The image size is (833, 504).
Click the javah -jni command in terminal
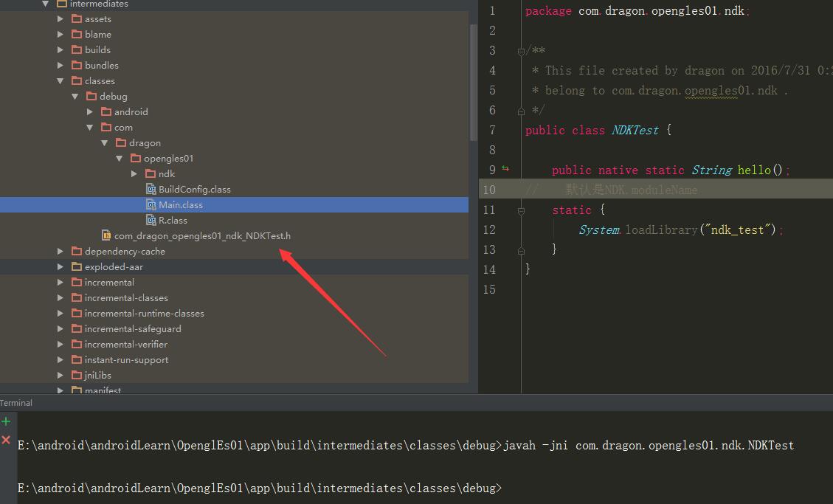[649, 445]
